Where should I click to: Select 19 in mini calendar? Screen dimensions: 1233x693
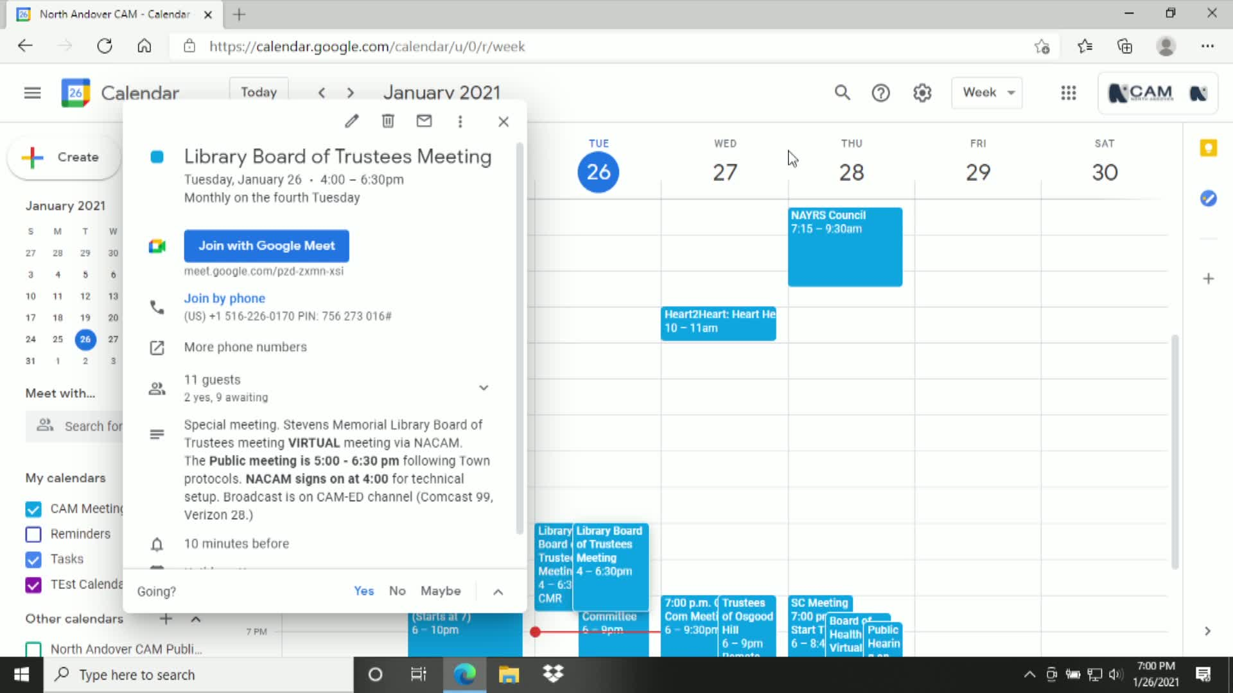(x=85, y=318)
